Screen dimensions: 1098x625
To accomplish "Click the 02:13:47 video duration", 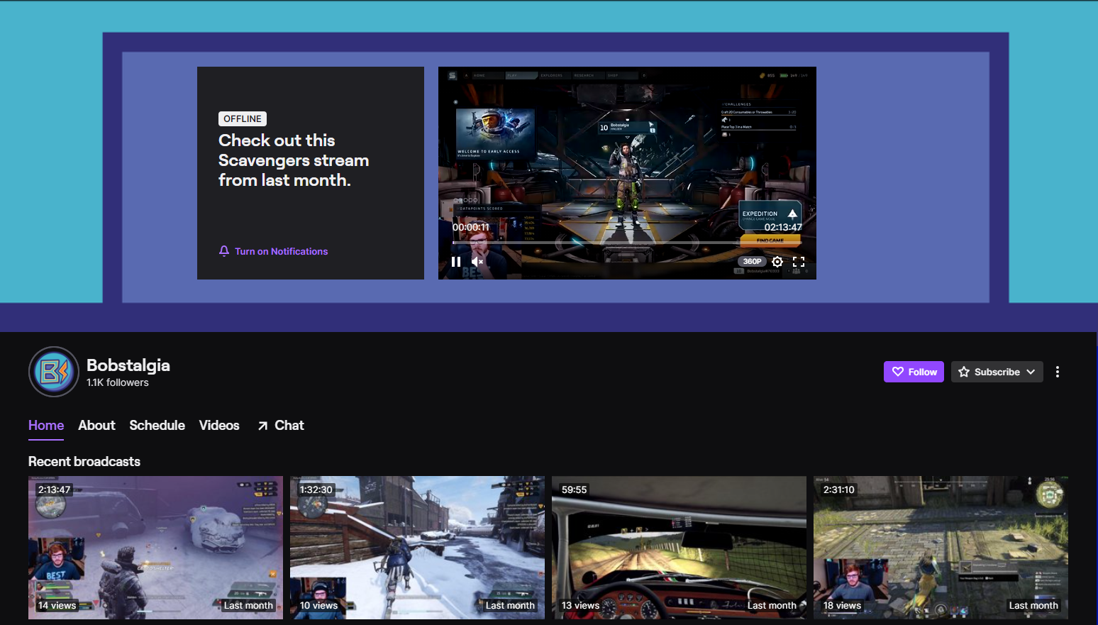I will pyautogui.click(x=783, y=227).
